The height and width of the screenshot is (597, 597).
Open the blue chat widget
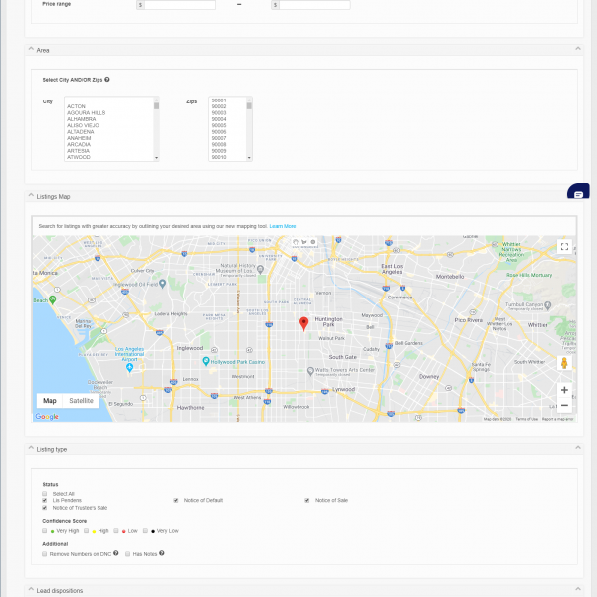(x=578, y=193)
